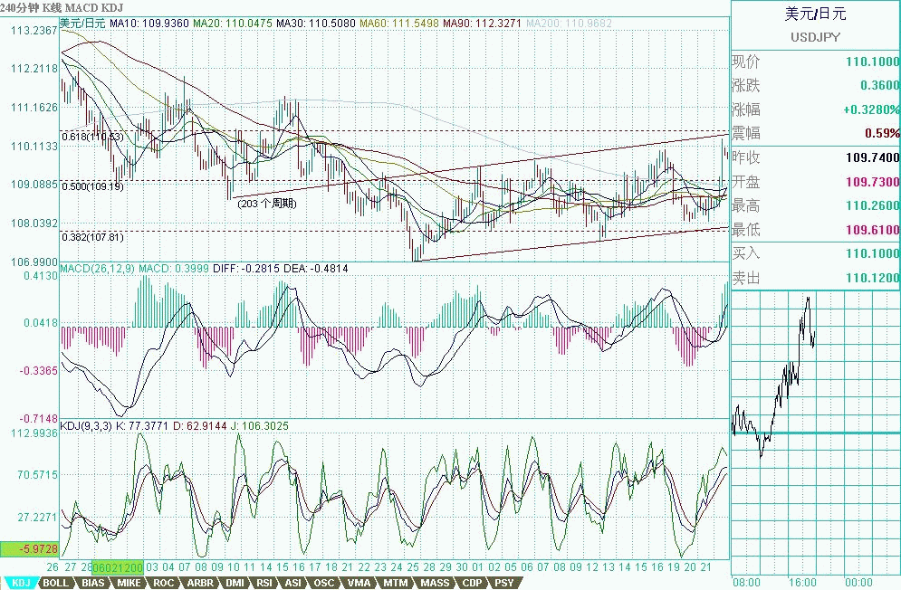
Task: Click the MA30: 110.5080 legend label
Action: point(315,24)
